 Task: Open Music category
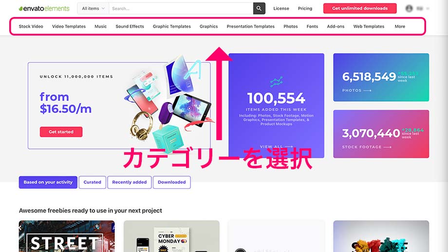click(x=101, y=26)
